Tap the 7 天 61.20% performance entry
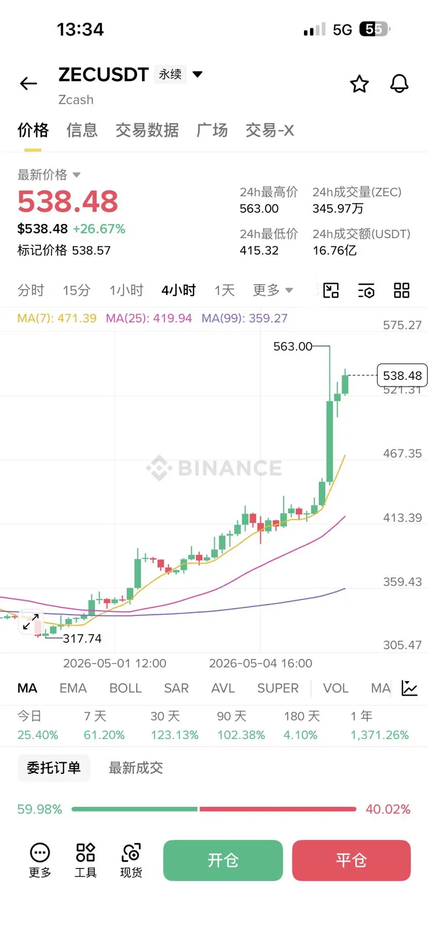The image size is (428, 928). pos(104,726)
